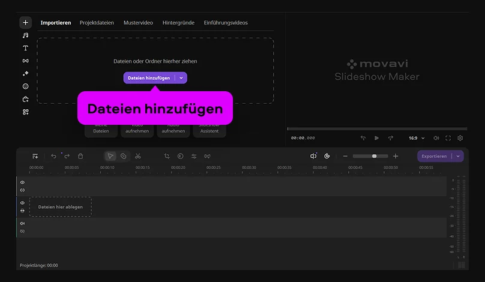Open the 16:9 aspect ratio dropdown
485x282 pixels.
(x=417, y=138)
